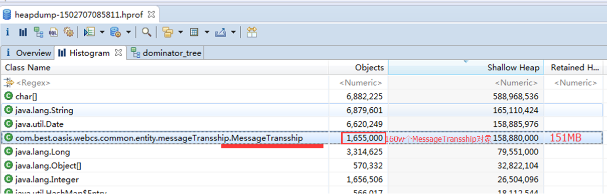This screenshot has width=607, height=195.
Task: Expand the export dropdown arrow
Action: [233, 33]
